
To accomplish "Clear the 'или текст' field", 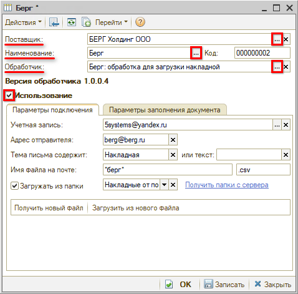I will pyautogui.click(x=286, y=155).
